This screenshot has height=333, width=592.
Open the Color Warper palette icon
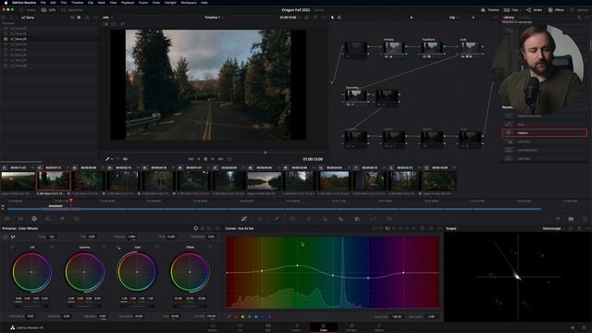point(260,218)
